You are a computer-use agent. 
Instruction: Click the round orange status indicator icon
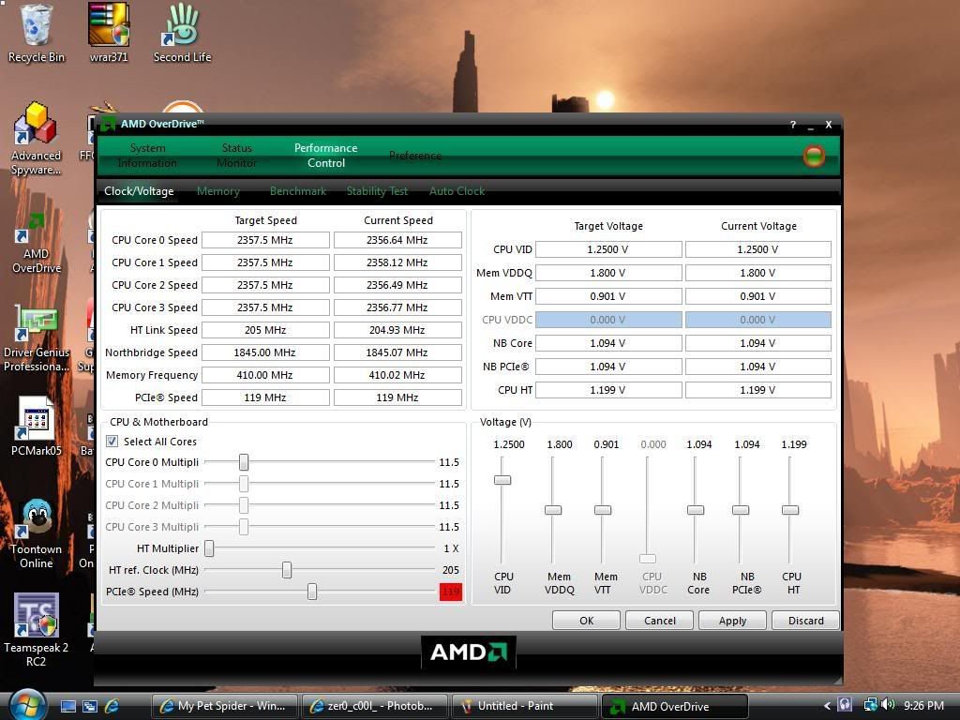pyautogui.click(x=814, y=156)
